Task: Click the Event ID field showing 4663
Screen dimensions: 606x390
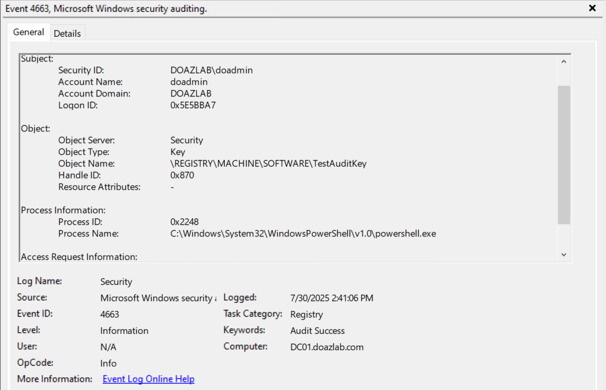Action: click(110, 314)
